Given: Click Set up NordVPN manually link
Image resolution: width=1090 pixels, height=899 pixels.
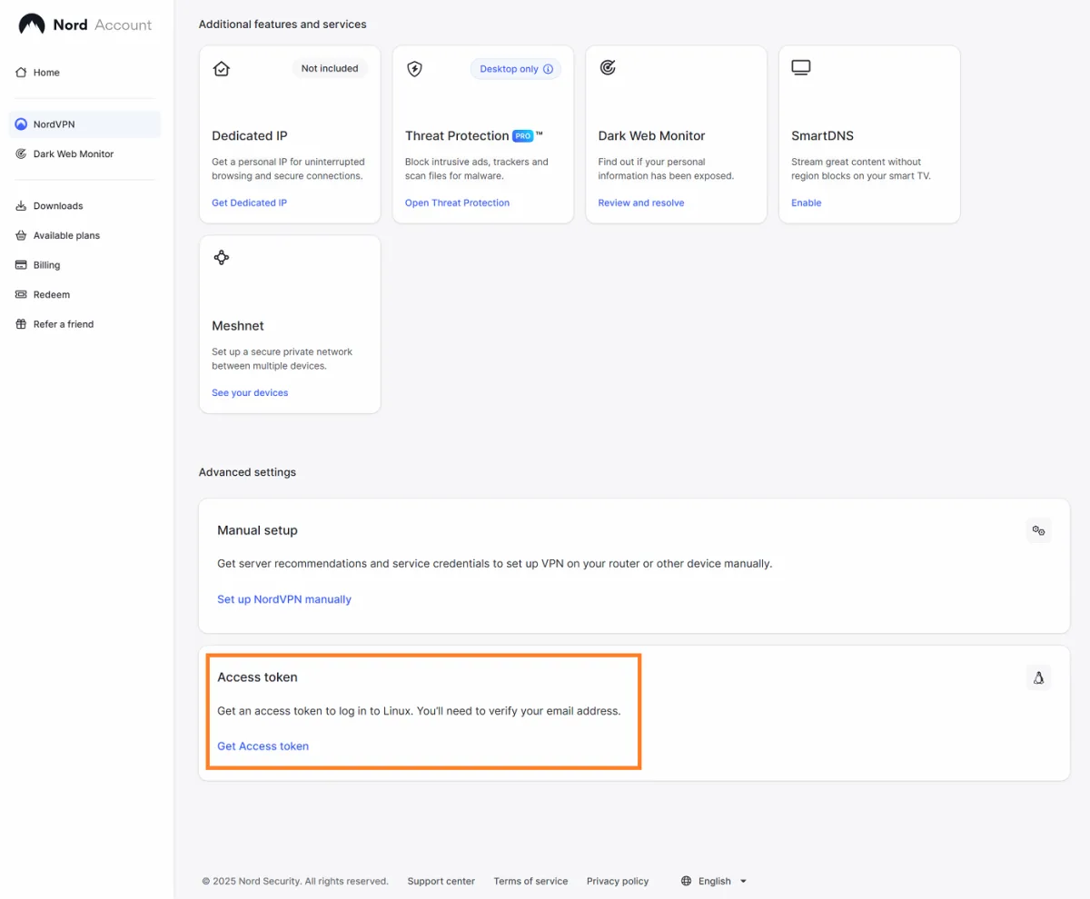Looking at the screenshot, I should pos(284,599).
